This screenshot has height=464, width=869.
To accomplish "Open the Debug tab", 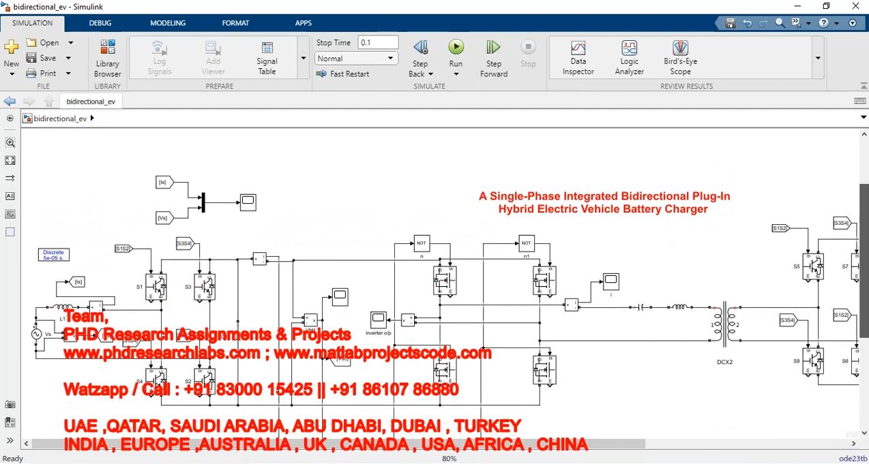I will [100, 23].
